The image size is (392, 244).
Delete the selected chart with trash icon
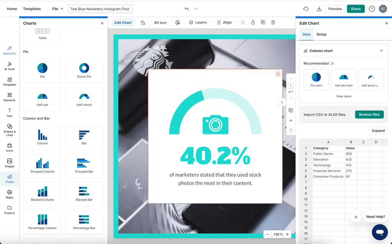coord(273,23)
